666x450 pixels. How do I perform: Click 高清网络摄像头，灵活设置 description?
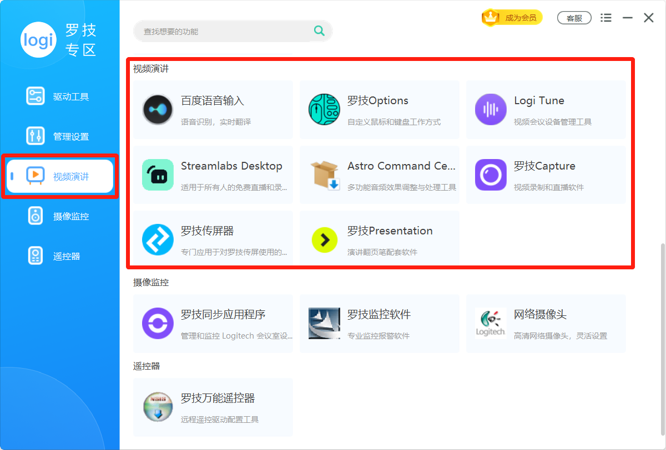pyautogui.click(x=561, y=336)
